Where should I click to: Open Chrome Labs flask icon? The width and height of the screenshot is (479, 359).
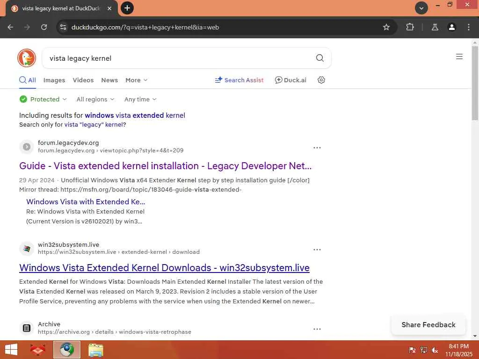435,27
